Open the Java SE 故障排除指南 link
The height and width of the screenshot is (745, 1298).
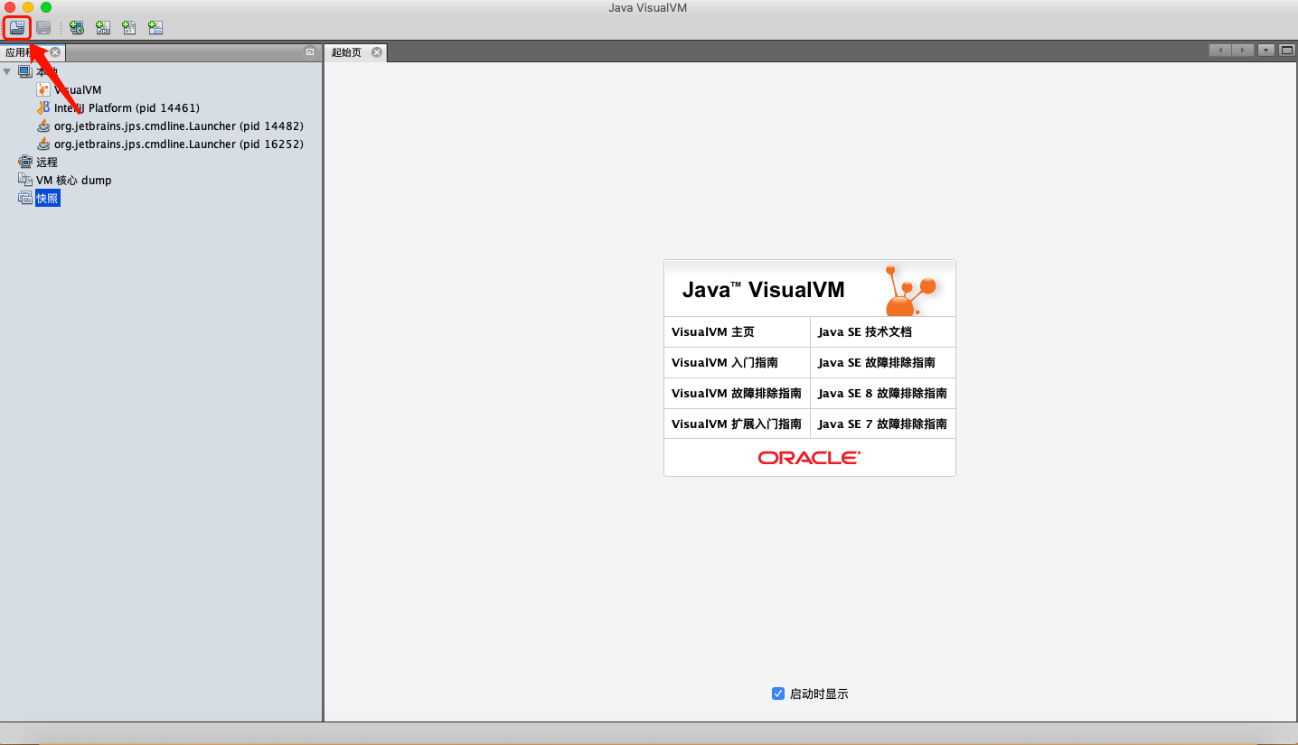[x=877, y=362]
